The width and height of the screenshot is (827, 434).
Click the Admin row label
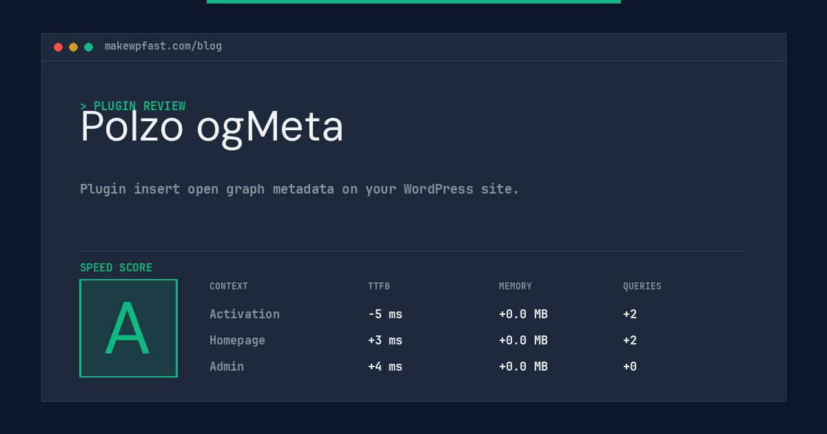click(x=227, y=366)
